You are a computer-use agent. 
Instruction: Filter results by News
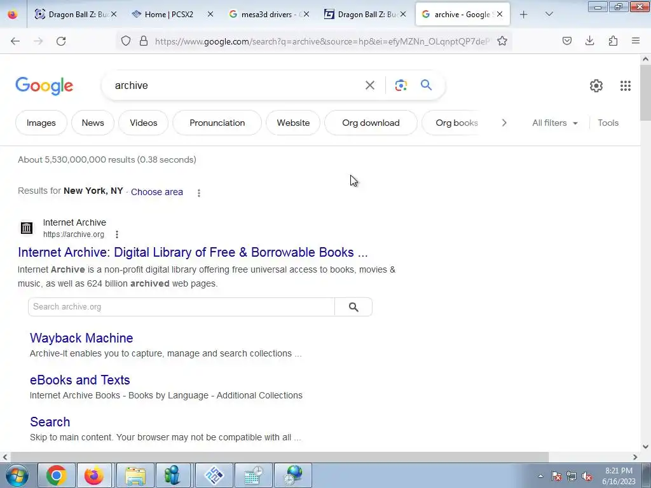(x=93, y=123)
